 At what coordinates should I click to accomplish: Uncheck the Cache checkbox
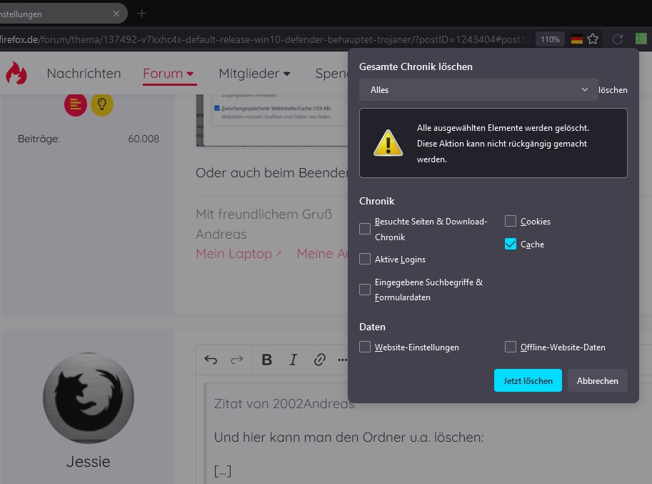pyautogui.click(x=510, y=244)
